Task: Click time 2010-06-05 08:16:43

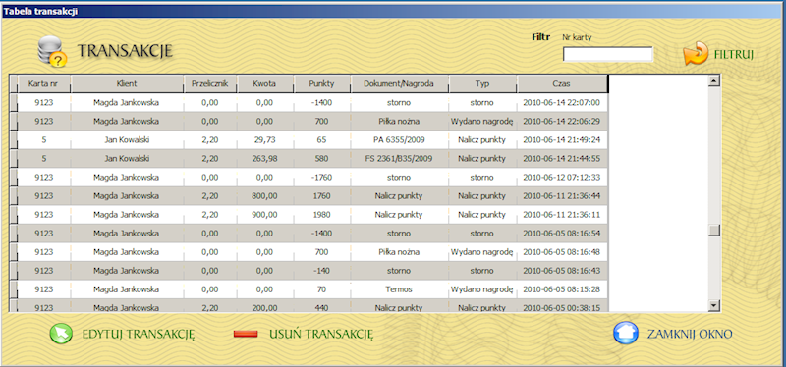Action: click(561, 271)
